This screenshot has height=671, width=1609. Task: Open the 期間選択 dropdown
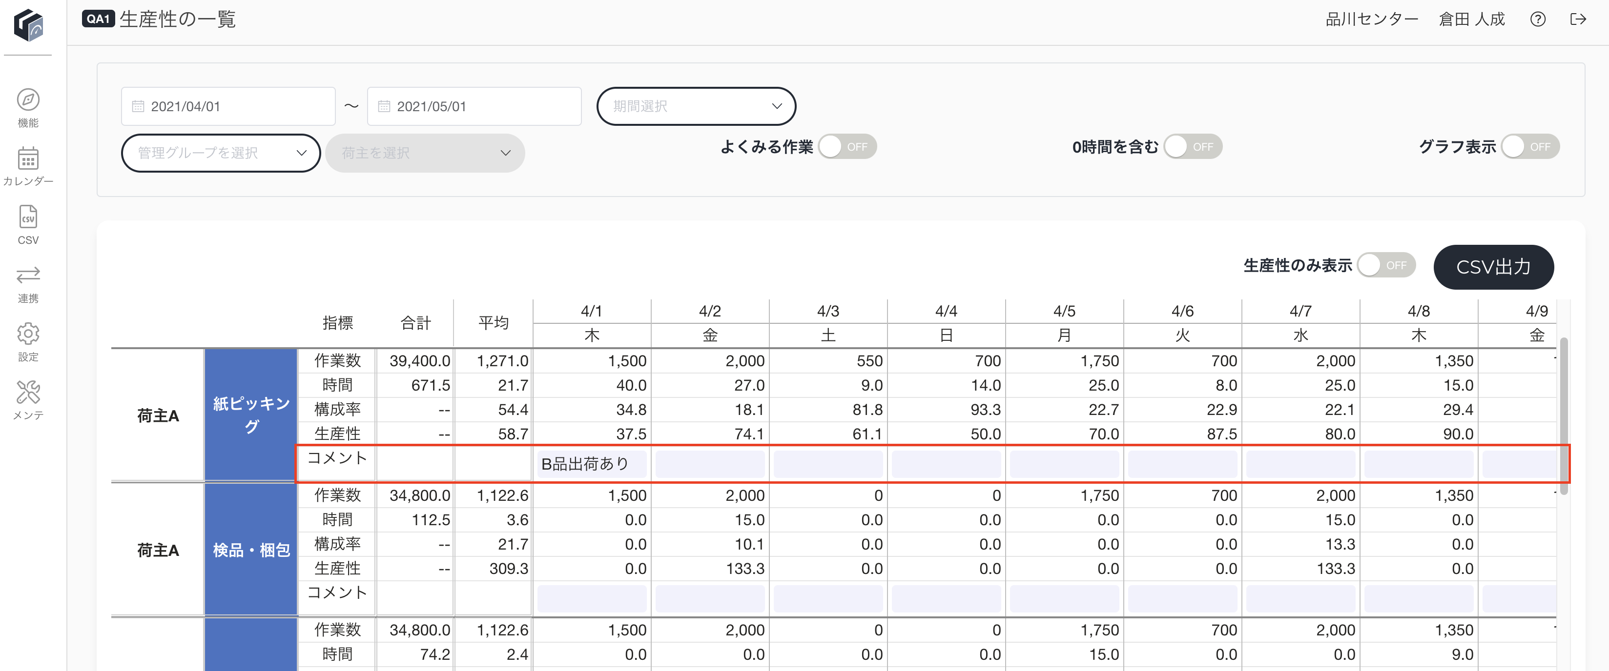pyautogui.click(x=696, y=106)
